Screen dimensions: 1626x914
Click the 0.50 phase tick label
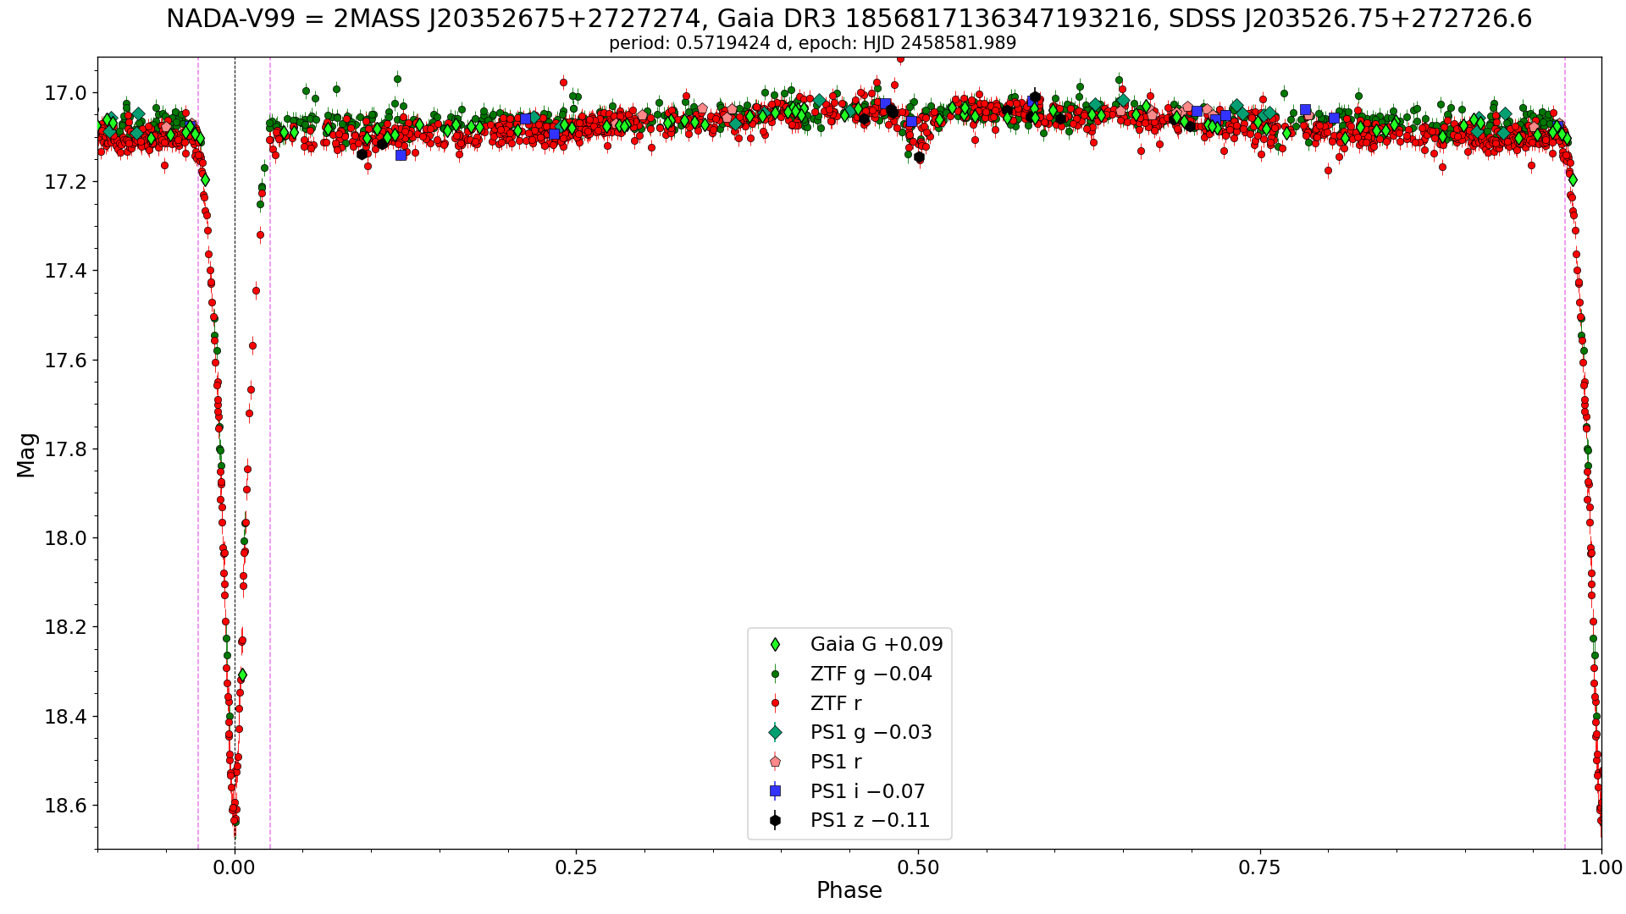tap(918, 867)
